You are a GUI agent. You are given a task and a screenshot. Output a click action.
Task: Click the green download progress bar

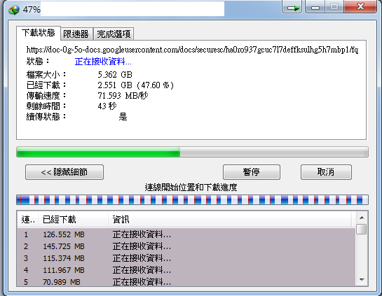point(192,152)
